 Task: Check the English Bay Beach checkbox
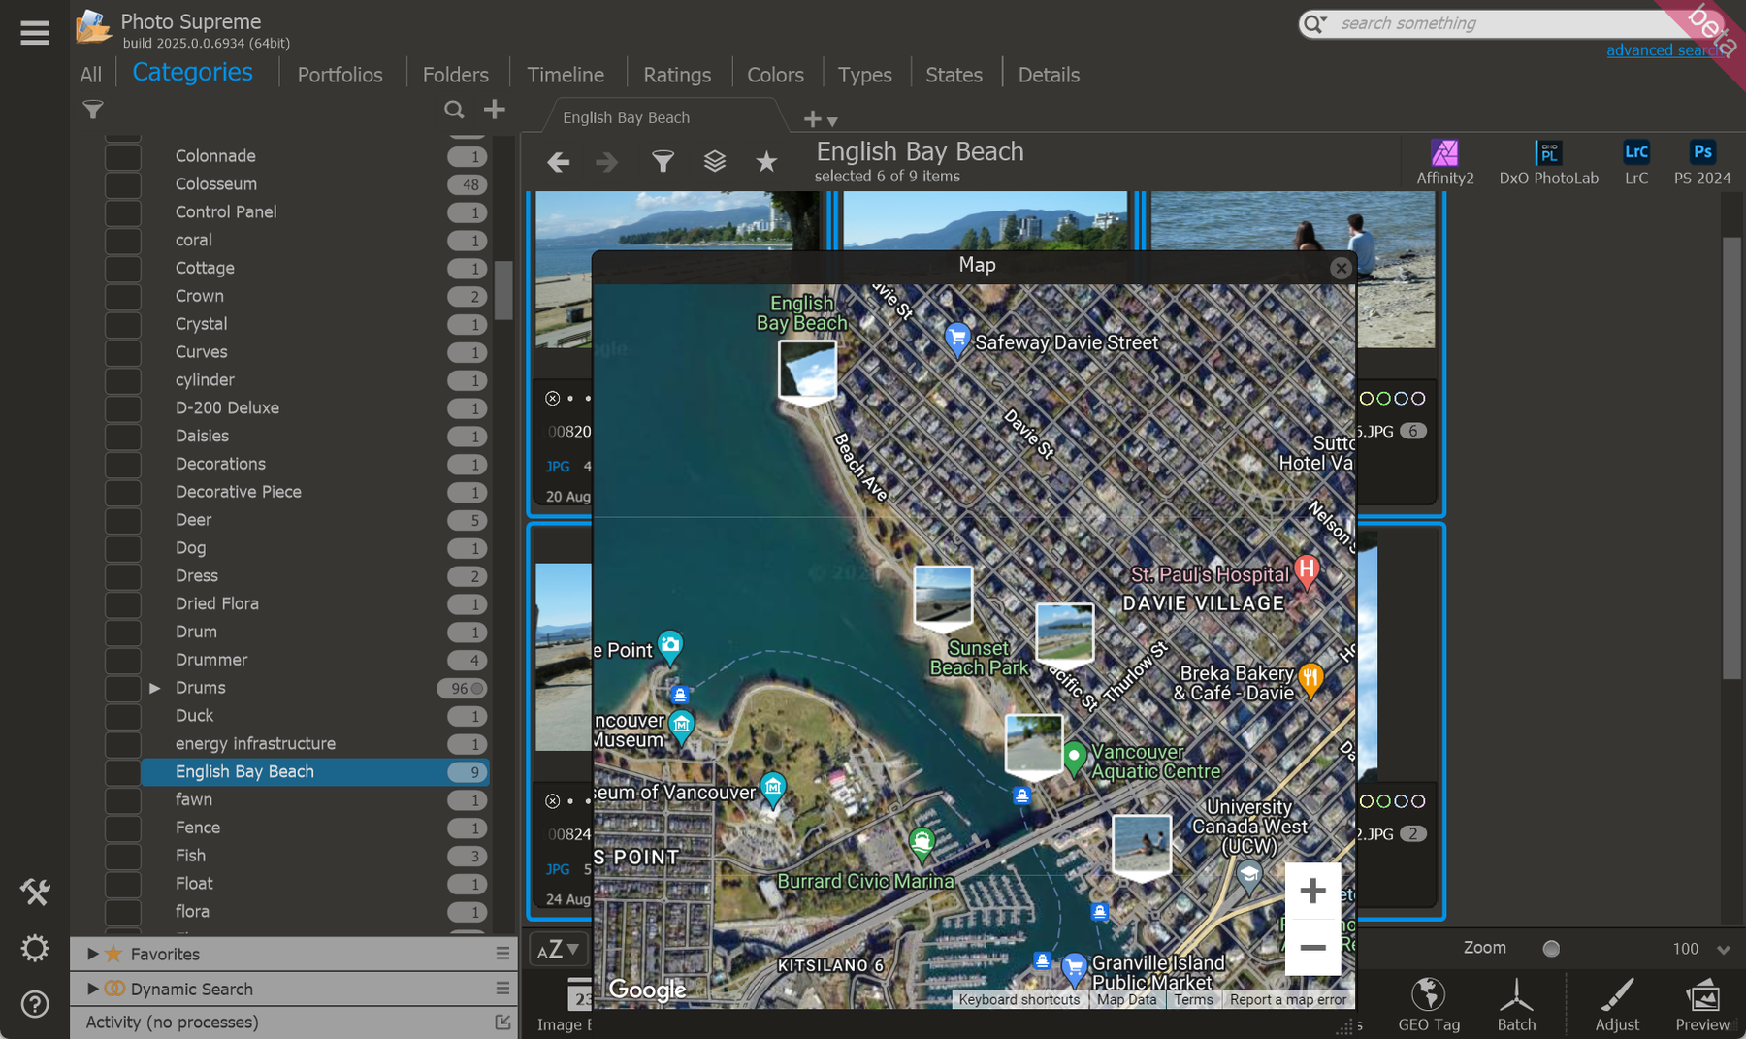pos(123,772)
